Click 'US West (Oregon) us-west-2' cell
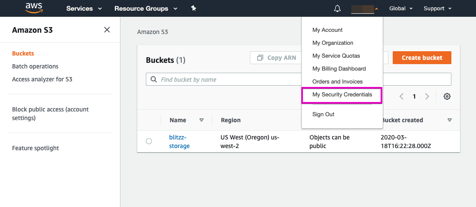The width and height of the screenshot is (476, 207). tap(250, 142)
